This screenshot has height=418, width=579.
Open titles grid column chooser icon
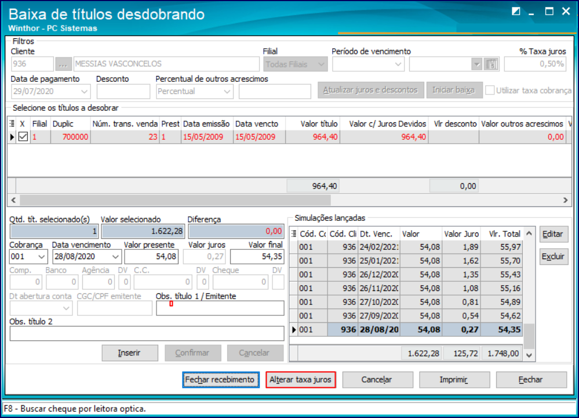coord(12,123)
